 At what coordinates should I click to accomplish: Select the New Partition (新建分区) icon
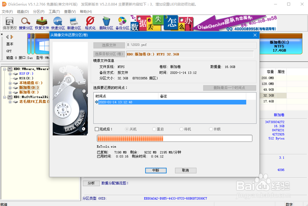tap(74, 23)
